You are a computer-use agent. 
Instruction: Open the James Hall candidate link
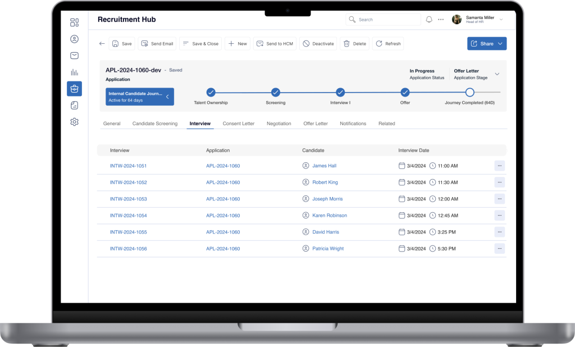pyautogui.click(x=324, y=166)
